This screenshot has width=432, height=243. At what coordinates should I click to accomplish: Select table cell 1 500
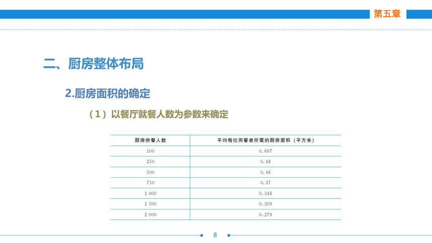point(150,204)
